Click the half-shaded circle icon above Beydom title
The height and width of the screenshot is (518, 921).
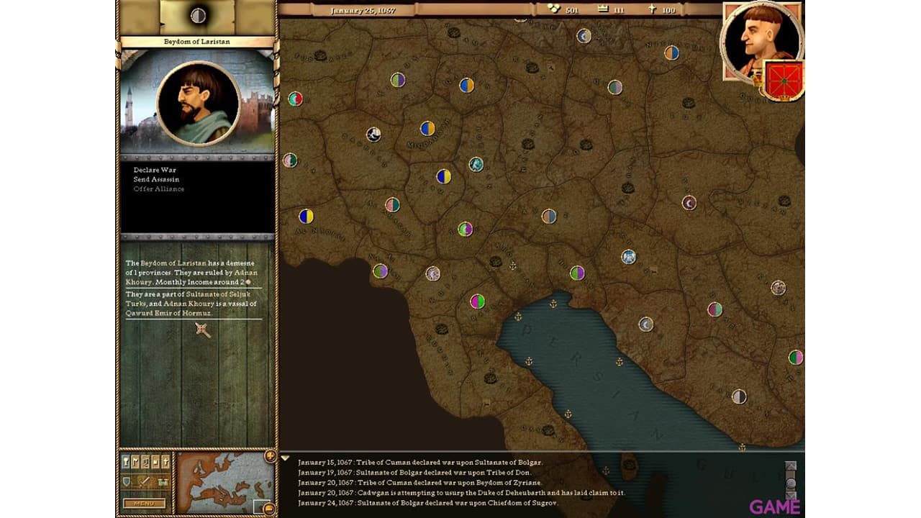click(198, 15)
